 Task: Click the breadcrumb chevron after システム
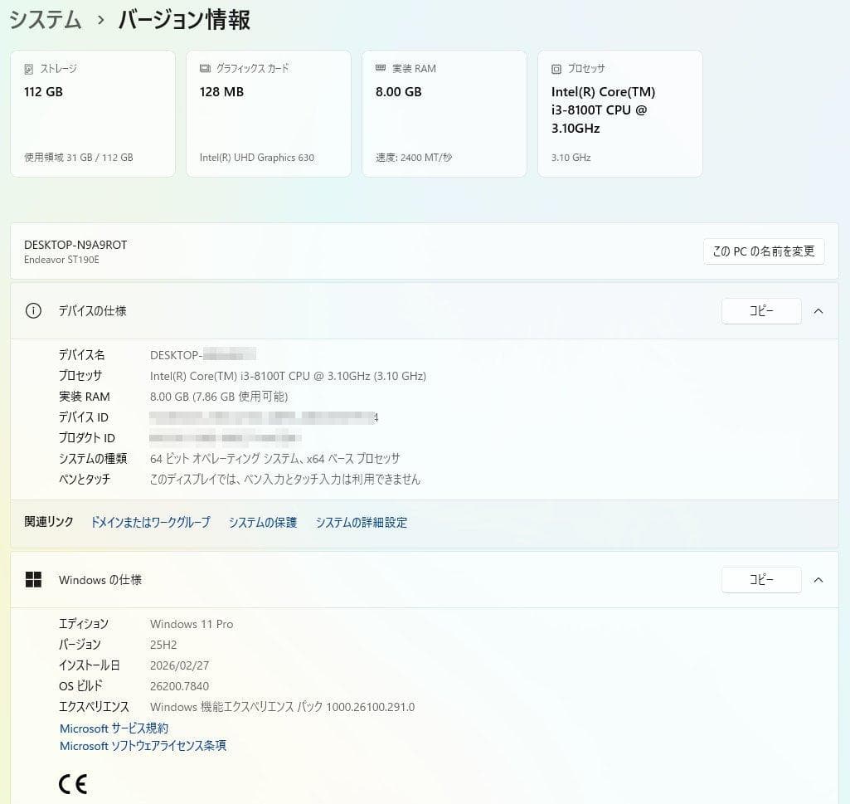(100, 21)
